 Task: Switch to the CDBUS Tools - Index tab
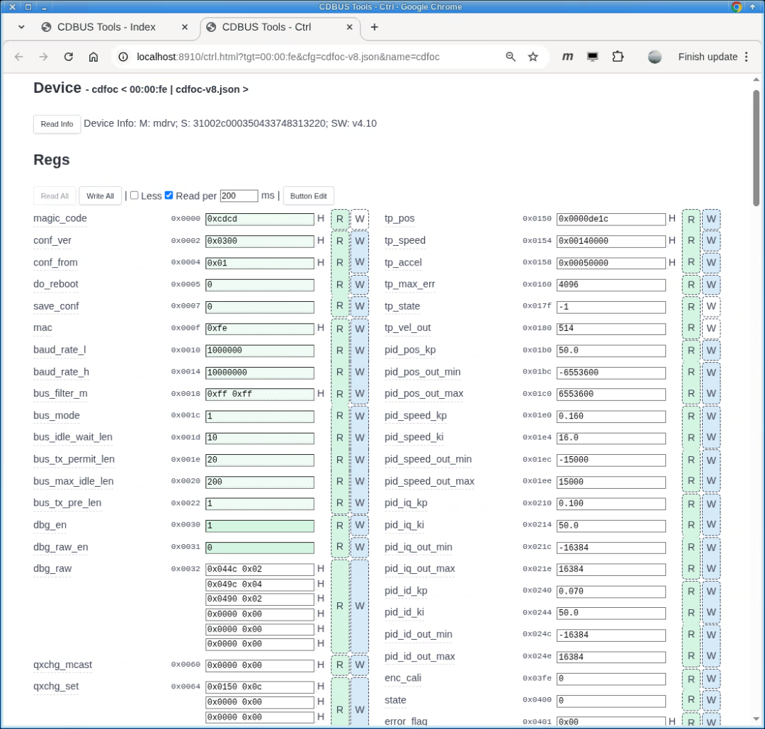pyautogui.click(x=106, y=27)
